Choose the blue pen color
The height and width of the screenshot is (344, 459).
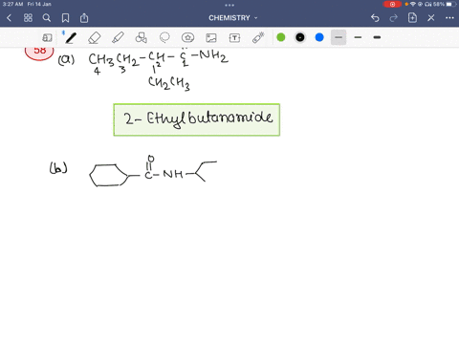[x=319, y=37]
